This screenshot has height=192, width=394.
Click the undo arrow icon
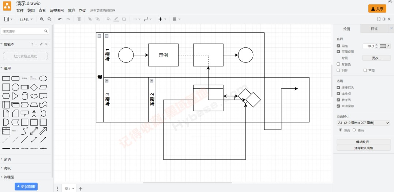pyautogui.click(x=60, y=19)
